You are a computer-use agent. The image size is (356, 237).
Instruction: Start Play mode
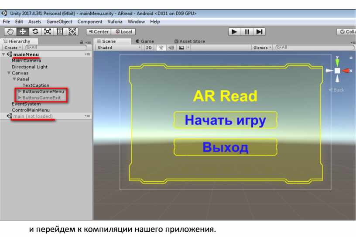click(x=234, y=32)
